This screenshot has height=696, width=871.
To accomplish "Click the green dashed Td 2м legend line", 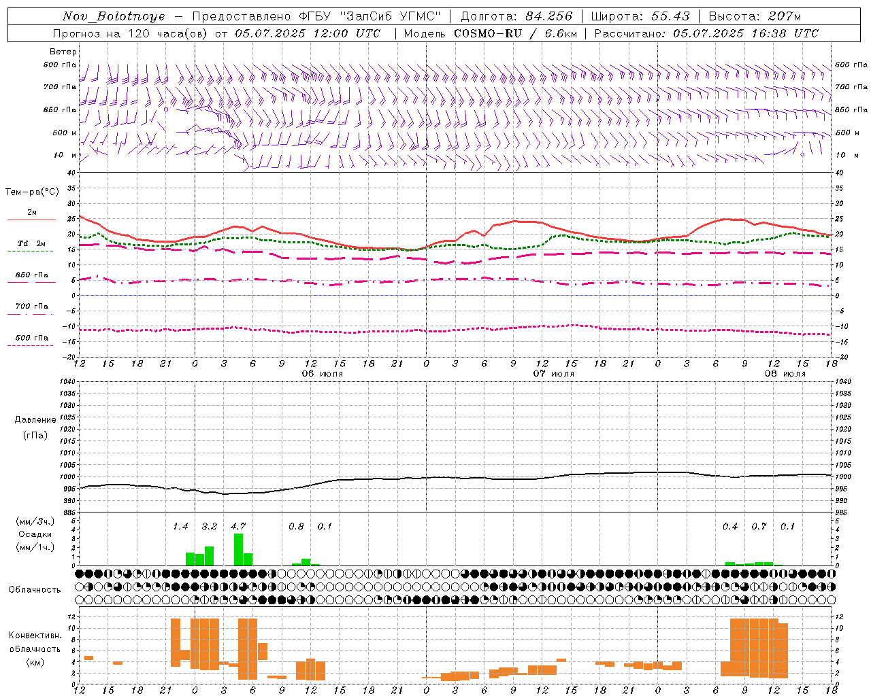I will tap(30, 251).
